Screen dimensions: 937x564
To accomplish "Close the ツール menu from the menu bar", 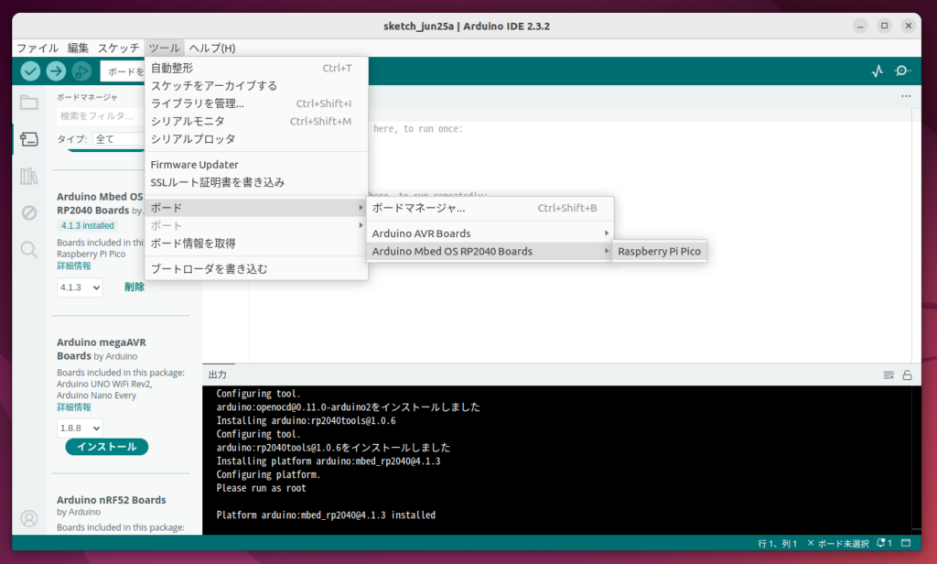I will pyautogui.click(x=164, y=48).
